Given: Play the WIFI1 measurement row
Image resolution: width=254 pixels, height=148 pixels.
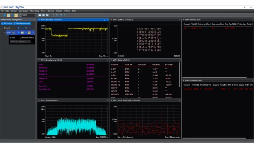Looking at the screenshot, I should pyautogui.click(x=19, y=33).
